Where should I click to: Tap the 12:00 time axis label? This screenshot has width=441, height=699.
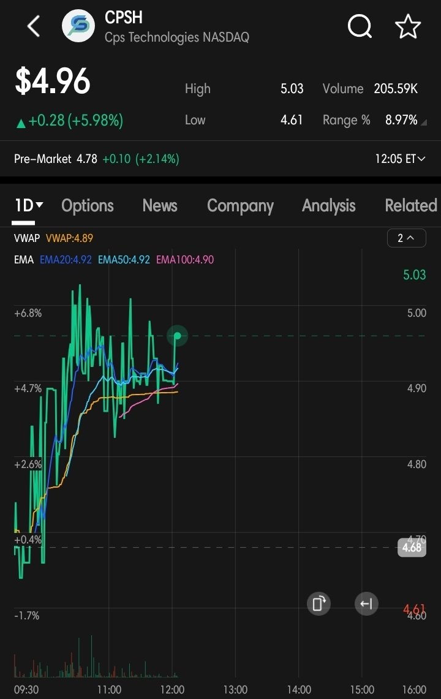point(172,690)
